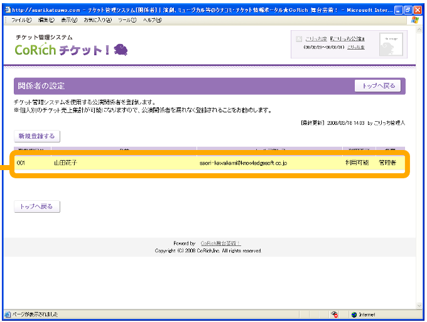Click the small icon beside こりっち座 link
The height and width of the screenshot is (322, 427).
299,39
